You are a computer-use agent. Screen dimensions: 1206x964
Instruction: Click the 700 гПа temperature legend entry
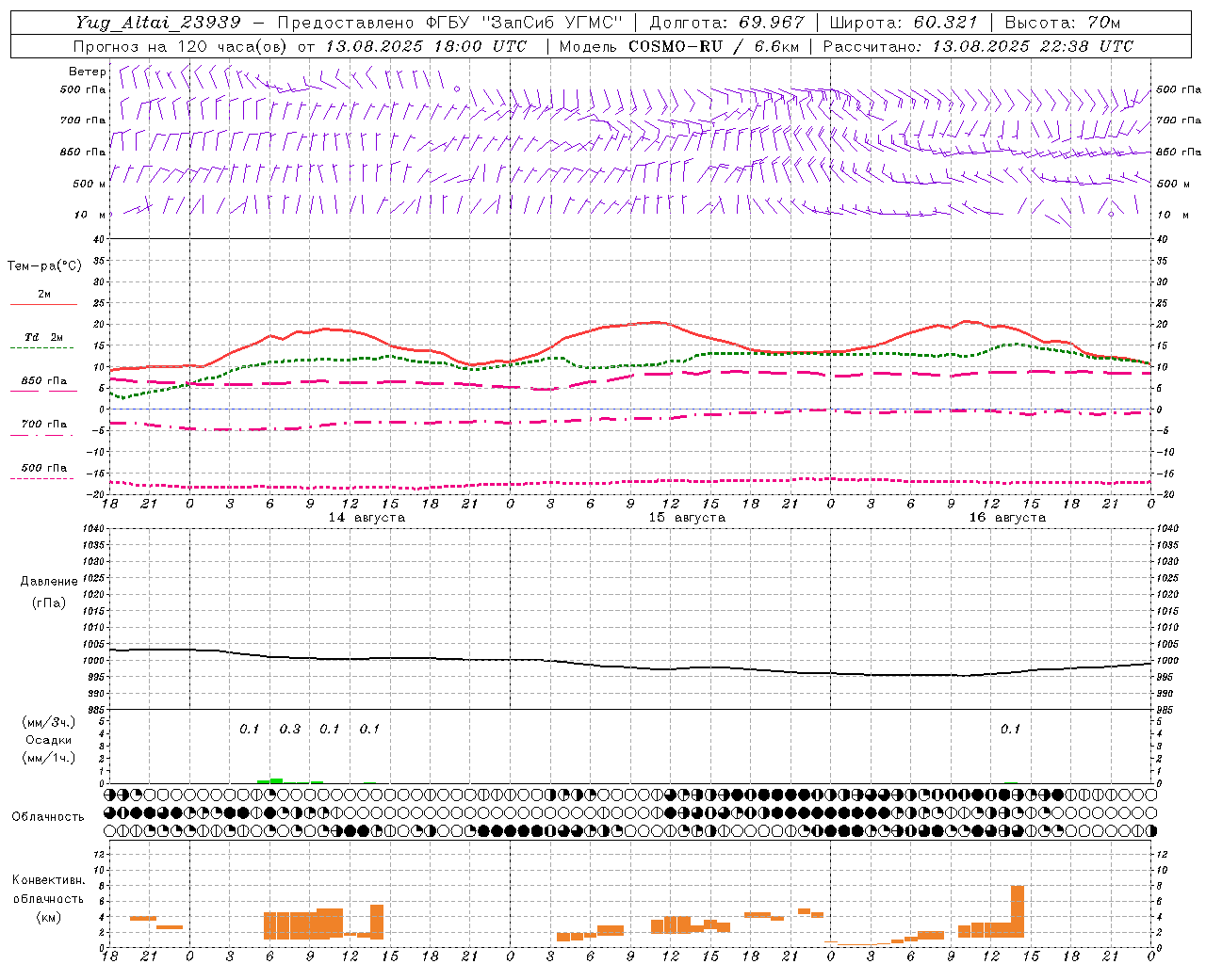(x=44, y=425)
